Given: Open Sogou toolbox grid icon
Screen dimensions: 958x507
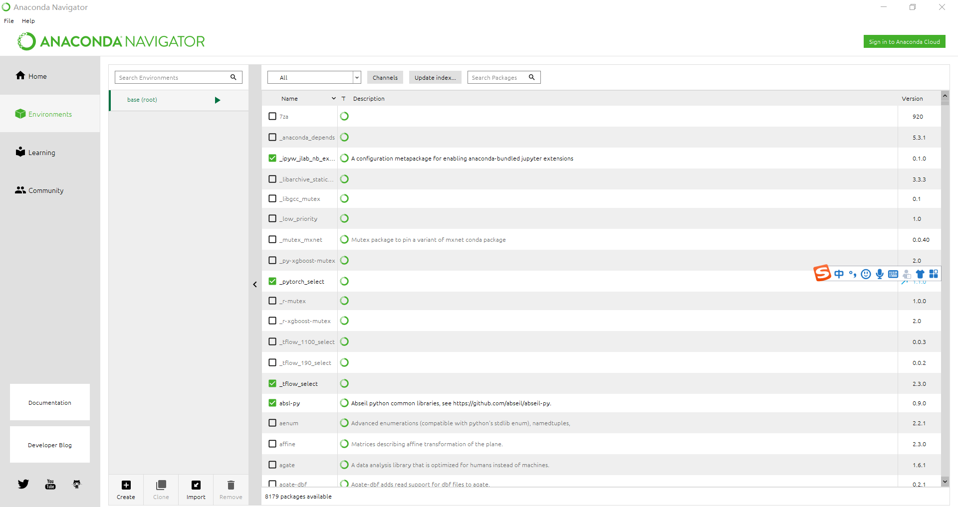Looking at the screenshot, I should tap(934, 274).
